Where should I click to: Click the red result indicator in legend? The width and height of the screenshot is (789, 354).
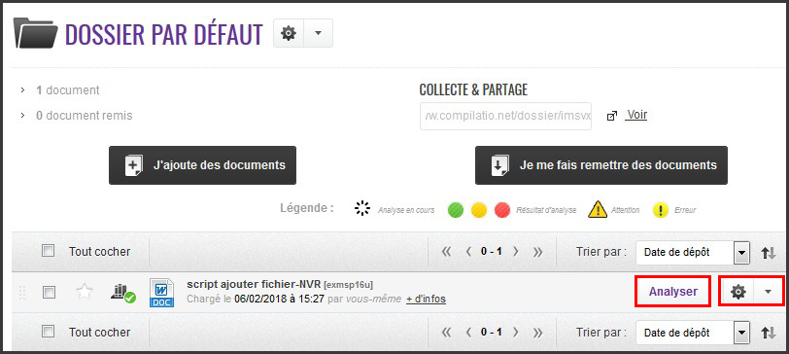(502, 209)
